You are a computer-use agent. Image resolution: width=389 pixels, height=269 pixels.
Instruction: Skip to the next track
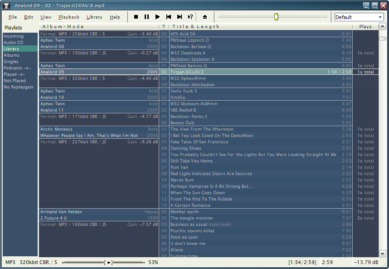pyautogui.click(x=180, y=17)
